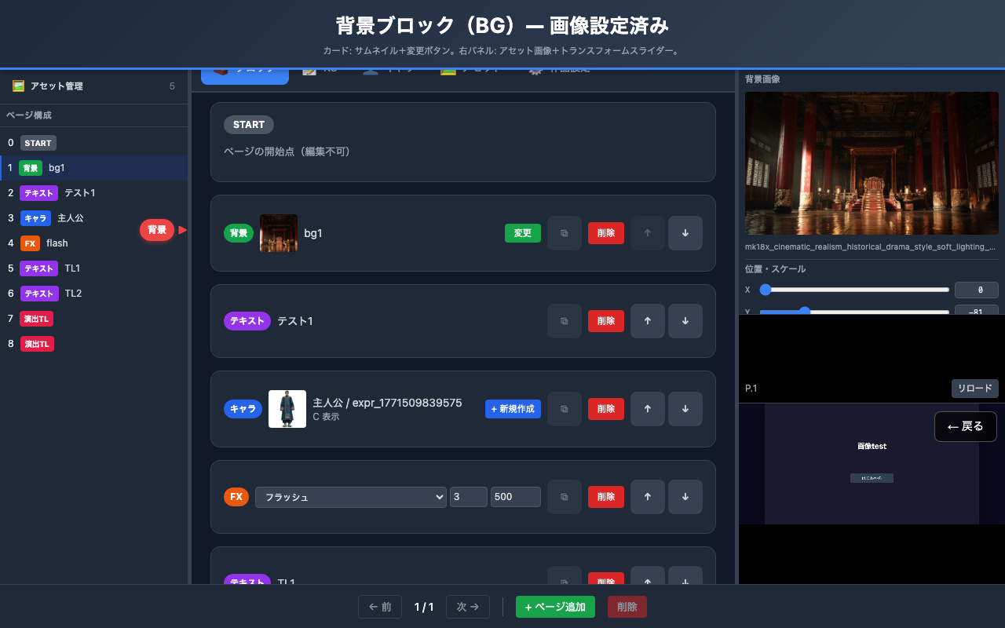Image resolution: width=1005 pixels, height=628 pixels.
Task: Move the FX block up
Action: [x=648, y=497]
